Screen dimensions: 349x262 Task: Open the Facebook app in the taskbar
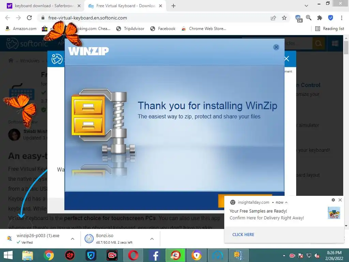[x=154, y=255]
